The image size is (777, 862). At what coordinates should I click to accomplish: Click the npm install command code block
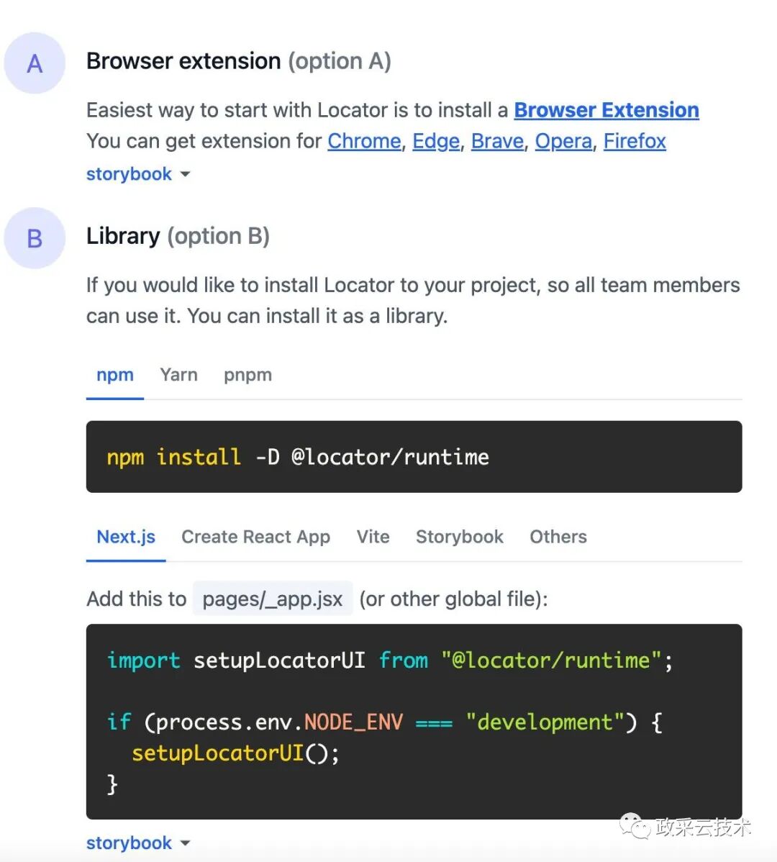click(414, 457)
